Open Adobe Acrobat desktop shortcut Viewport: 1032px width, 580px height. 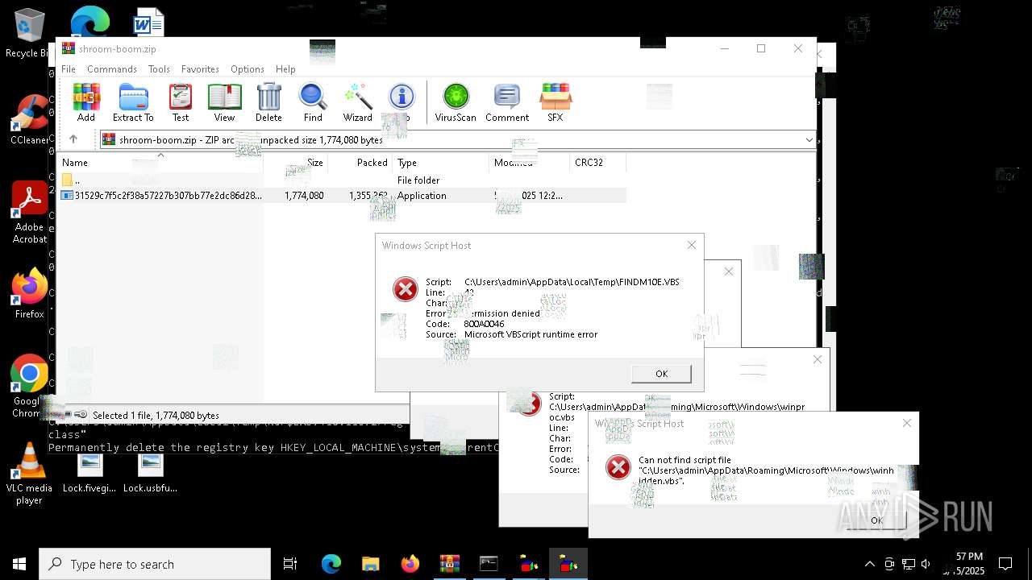(x=29, y=212)
